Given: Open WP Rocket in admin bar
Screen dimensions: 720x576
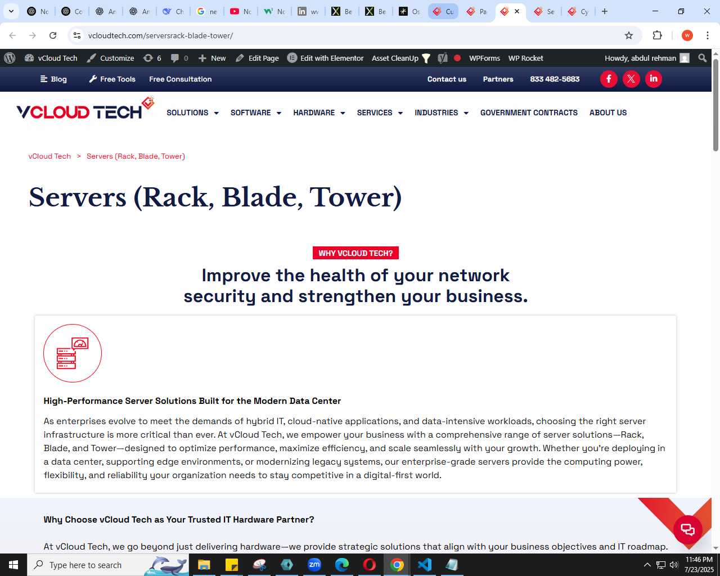Looking at the screenshot, I should pos(525,58).
